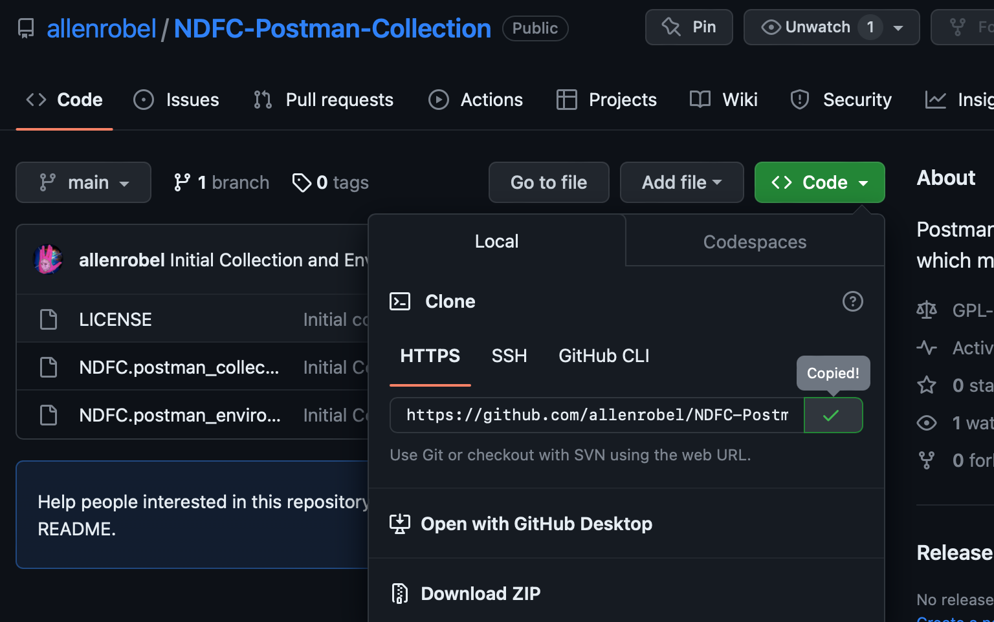This screenshot has width=994, height=622.
Task: Click the clone URL input field
Action: pos(597,415)
